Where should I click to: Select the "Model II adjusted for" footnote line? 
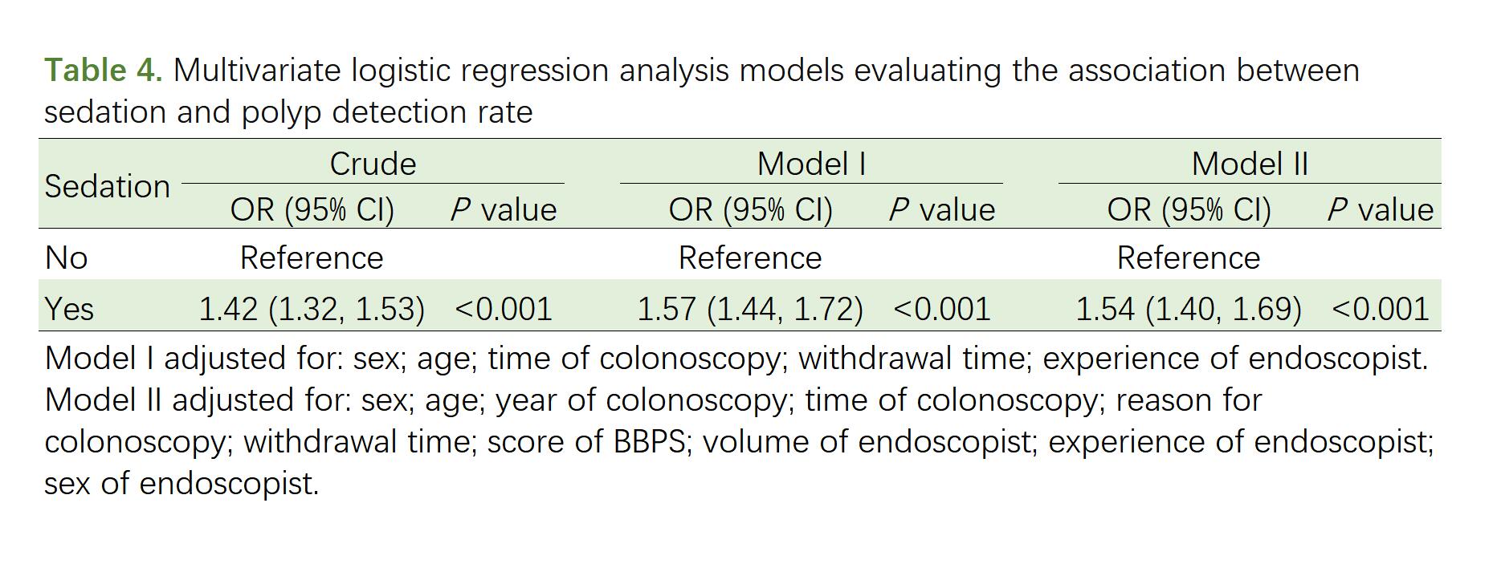click(652, 400)
